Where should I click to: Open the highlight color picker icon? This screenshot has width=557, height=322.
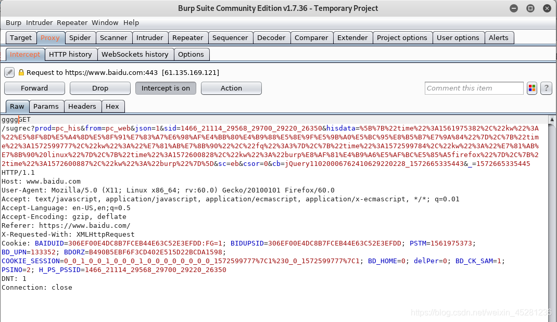point(532,88)
